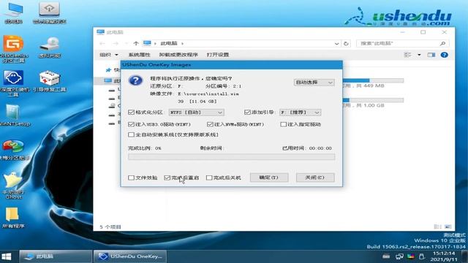Open the 自动选择 dropdown in the dialog
Viewport: 468px width, 263px height.
click(x=314, y=83)
